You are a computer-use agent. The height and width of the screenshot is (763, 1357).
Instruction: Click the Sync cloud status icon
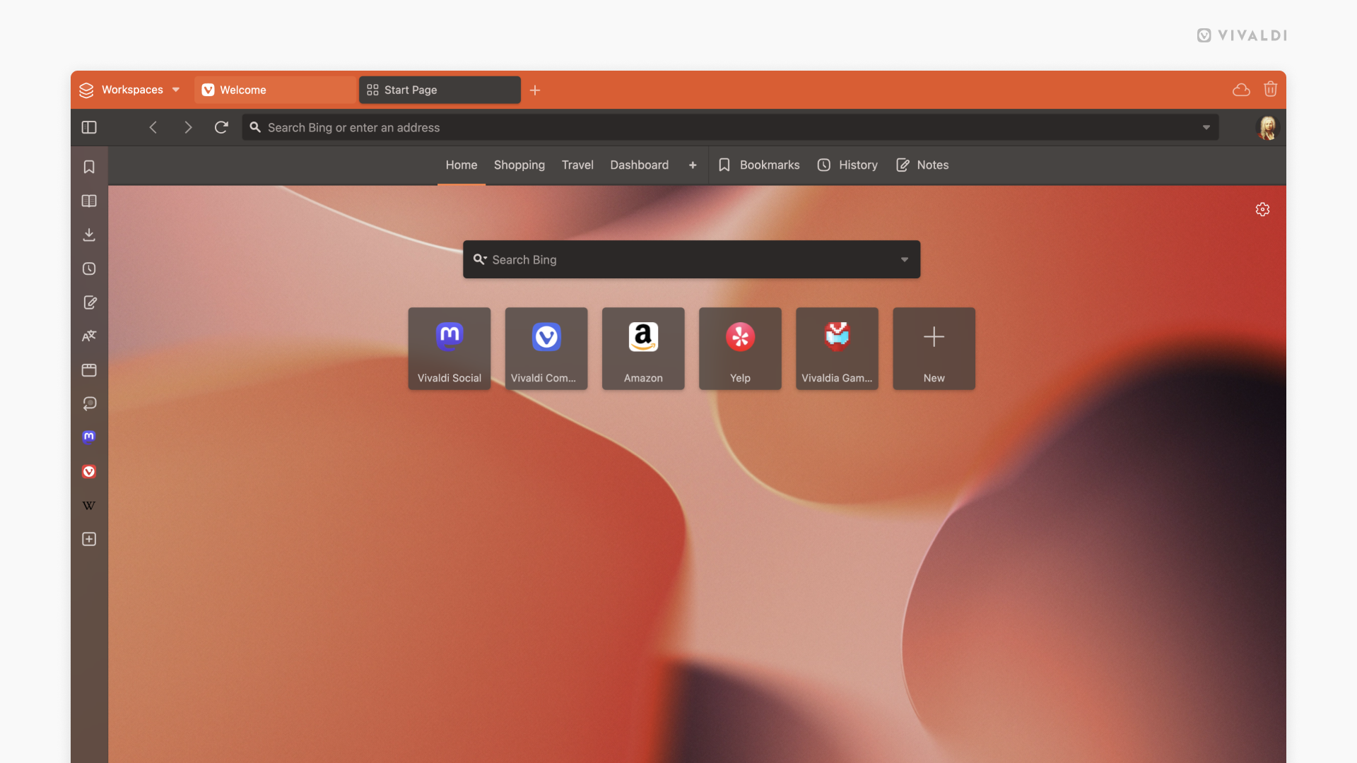[x=1240, y=90]
